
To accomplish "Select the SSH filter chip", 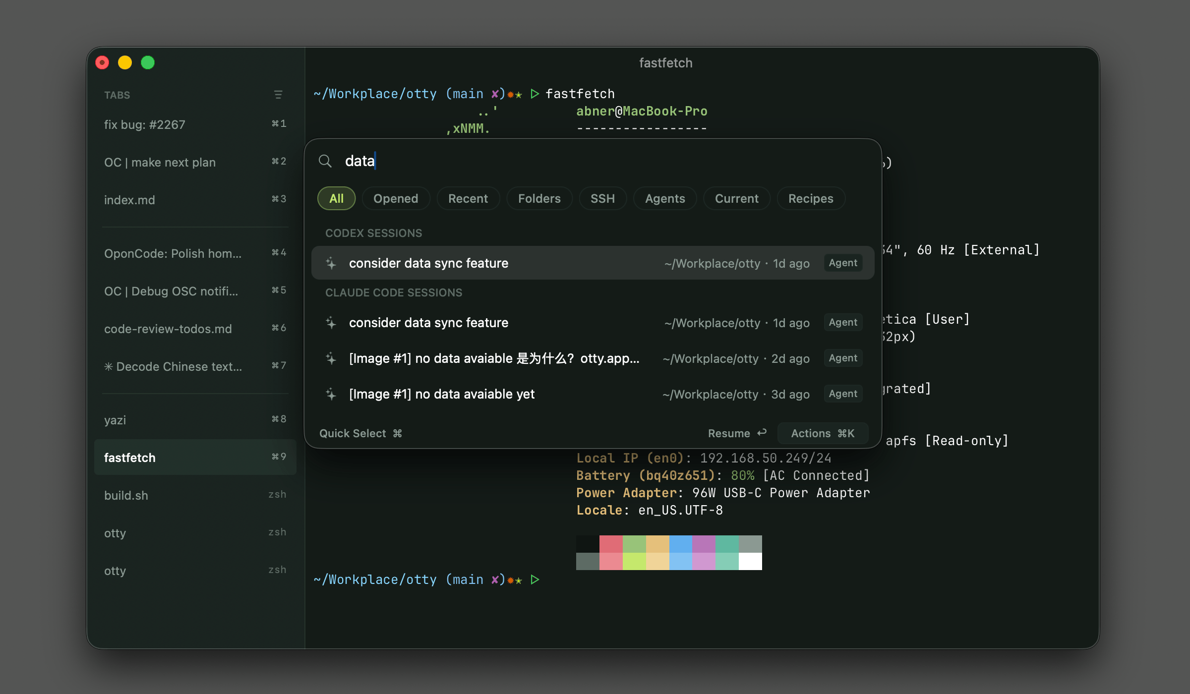I will [602, 198].
